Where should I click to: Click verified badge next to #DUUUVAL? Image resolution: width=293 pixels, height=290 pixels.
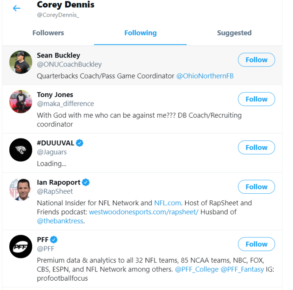[80, 143]
